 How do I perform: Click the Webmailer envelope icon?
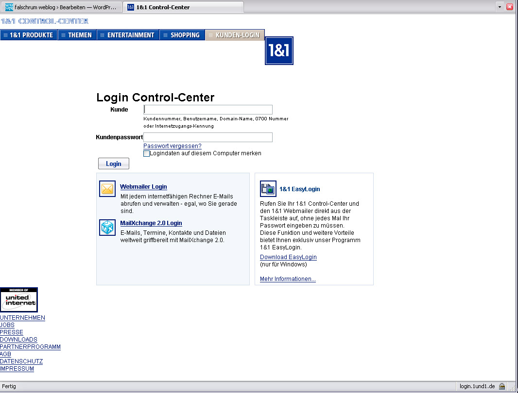107,189
